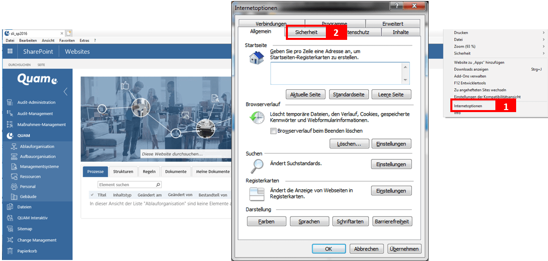
Task: Open Einstellungen under Browserverlauf
Action: [x=391, y=143]
